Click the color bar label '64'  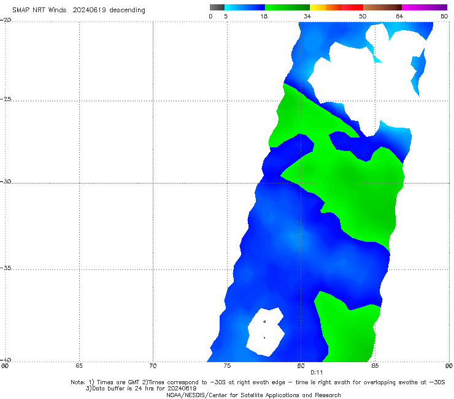coord(399,17)
